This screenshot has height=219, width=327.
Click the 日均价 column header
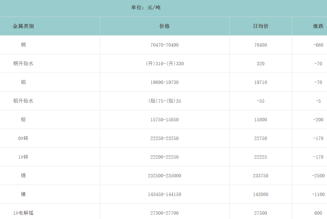tap(261, 26)
